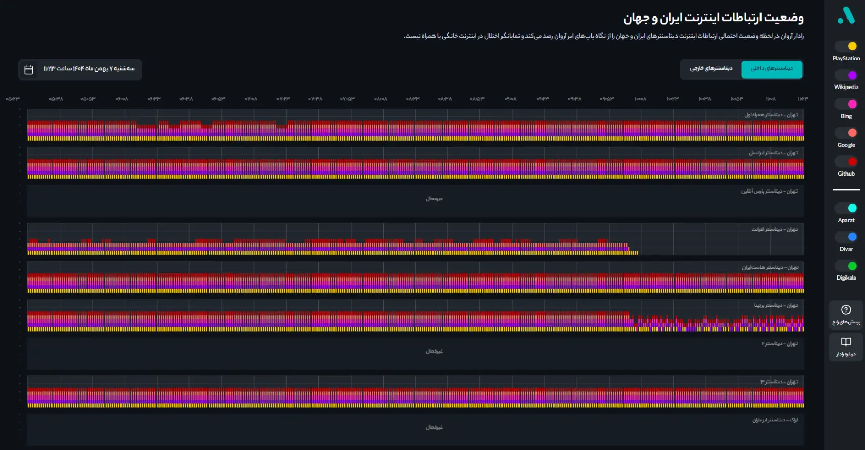The width and height of the screenshot is (865, 450).
Task: Open the about radar book icon
Action: pos(846,342)
